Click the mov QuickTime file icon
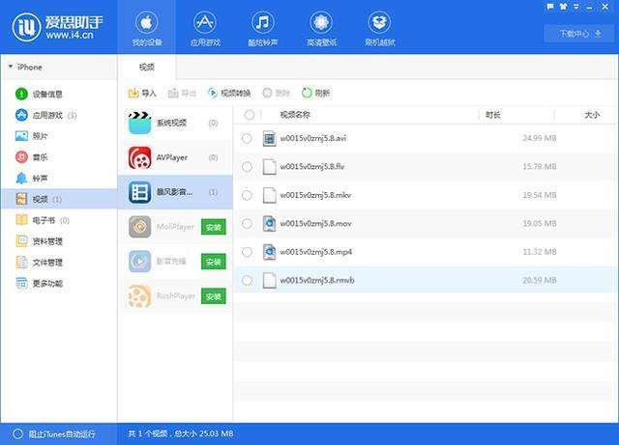 point(269,224)
